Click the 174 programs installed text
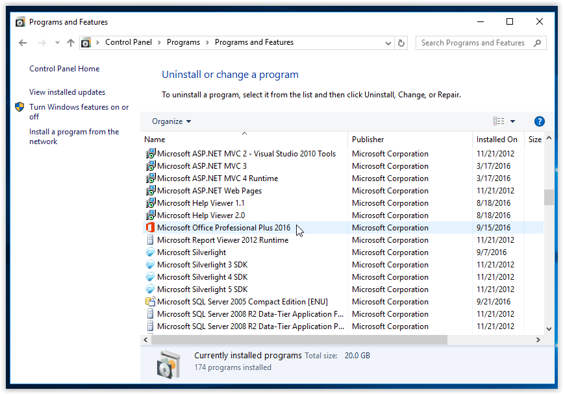 [x=232, y=367]
